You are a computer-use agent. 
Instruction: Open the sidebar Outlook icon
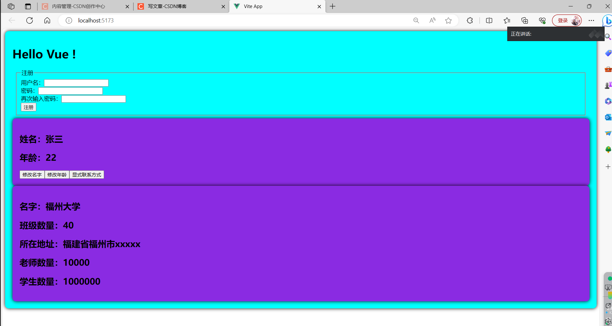tap(608, 117)
